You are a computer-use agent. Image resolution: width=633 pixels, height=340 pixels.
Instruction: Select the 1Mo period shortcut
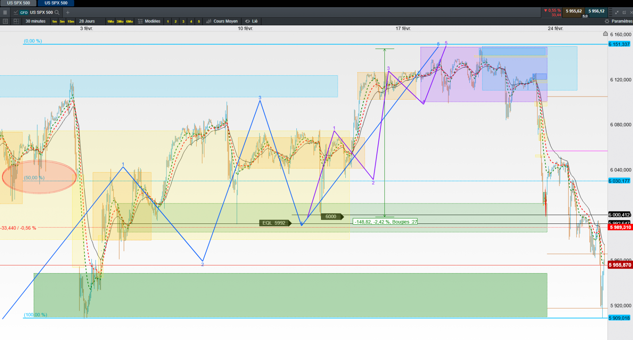pyautogui.click(x=110, y=21)
